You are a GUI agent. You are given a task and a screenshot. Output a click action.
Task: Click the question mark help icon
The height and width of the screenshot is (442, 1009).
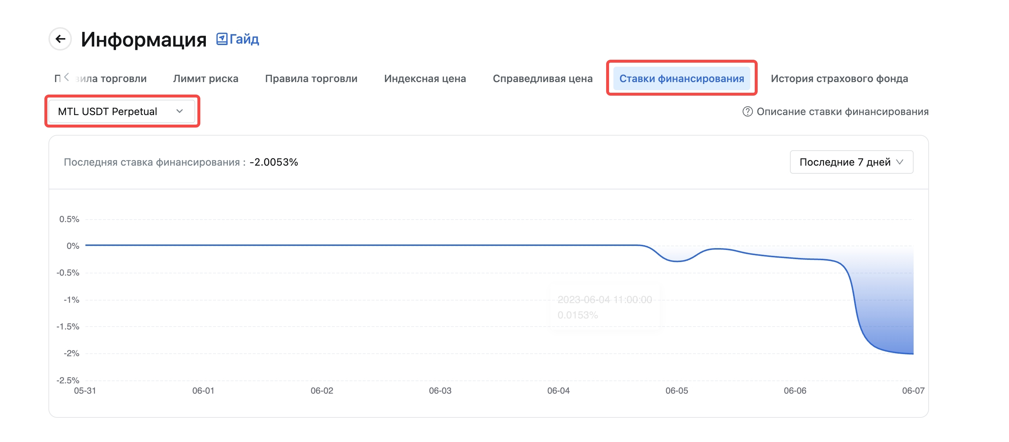pyautogui.click(x=747, y=112)
